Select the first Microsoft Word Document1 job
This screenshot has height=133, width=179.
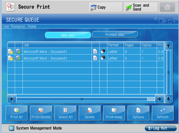(x=45, y=51)
